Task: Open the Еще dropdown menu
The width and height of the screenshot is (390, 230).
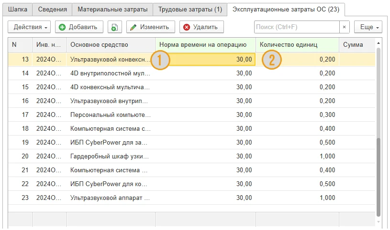Action: (368, 27)
